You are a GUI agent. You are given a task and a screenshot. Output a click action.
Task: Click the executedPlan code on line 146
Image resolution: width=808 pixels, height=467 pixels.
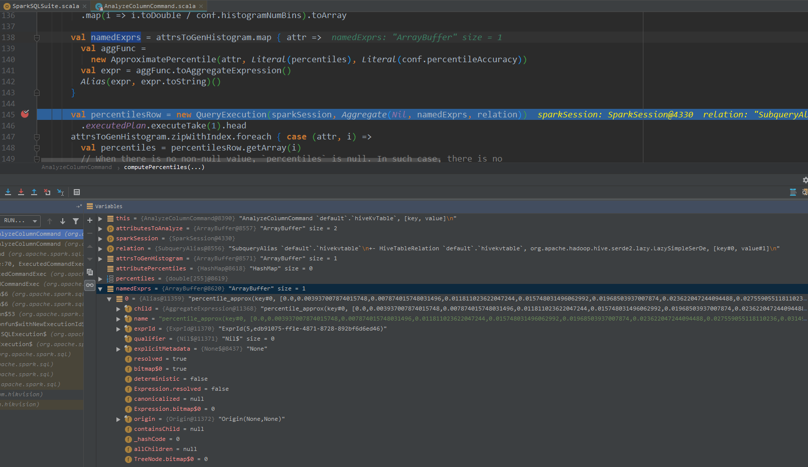[x=116, y=126]
